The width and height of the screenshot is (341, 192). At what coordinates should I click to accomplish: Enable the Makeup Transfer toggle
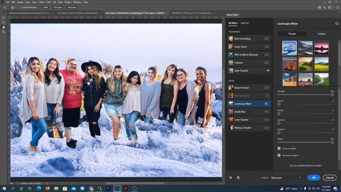click(x=266, y=128)
